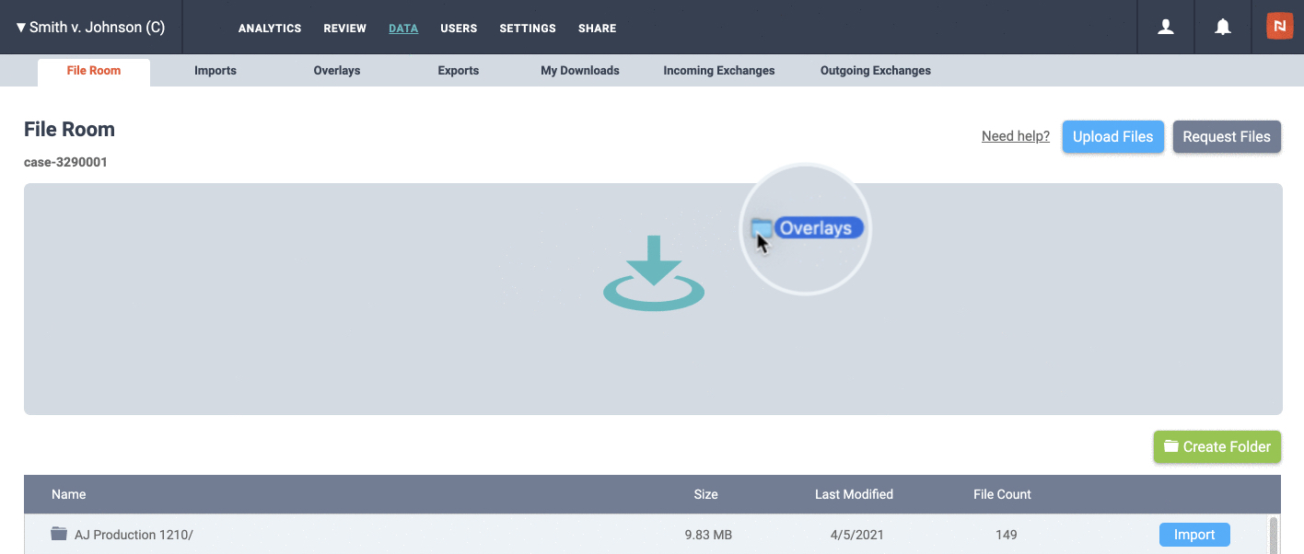
Task: Open the Outgoing Exchanges tab
Action: (876, 71)
